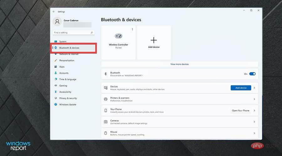
Task: Click the Cameras icon
Action: (x=106, y=122)
